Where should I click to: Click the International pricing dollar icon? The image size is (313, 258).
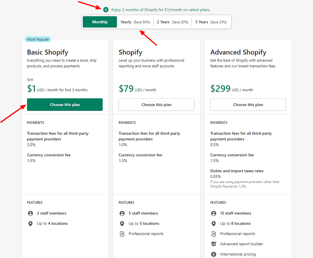(213, 254)
